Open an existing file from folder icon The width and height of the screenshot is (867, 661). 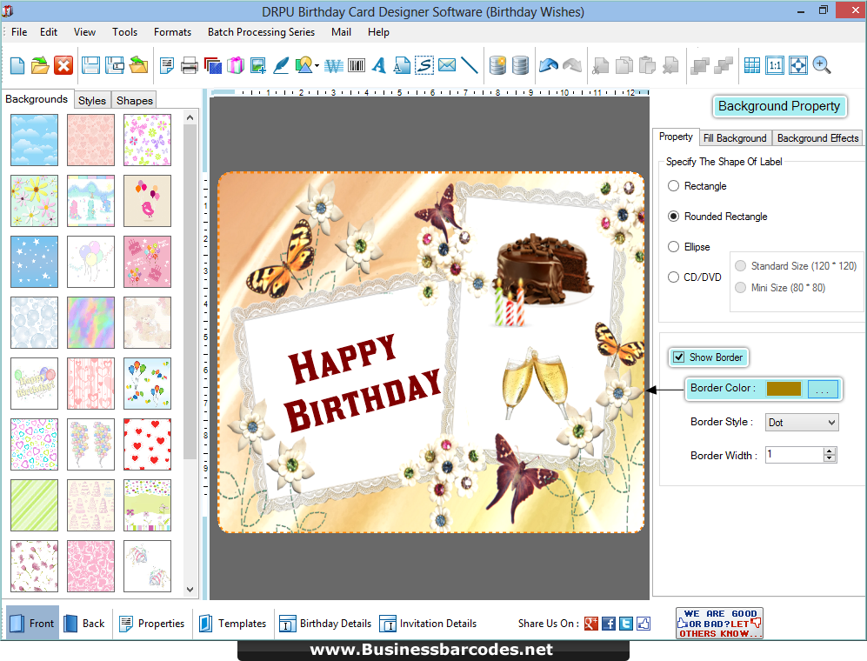pyautogui.click(x=40, y=66)
